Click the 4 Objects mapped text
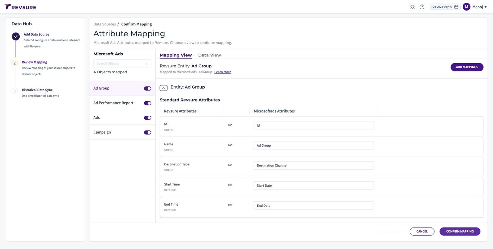Screen dimensions: 493x249 [x=110, y=72]
